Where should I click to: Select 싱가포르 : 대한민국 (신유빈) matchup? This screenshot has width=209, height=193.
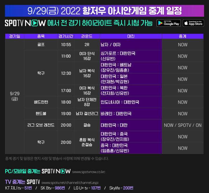pos(131,56)
